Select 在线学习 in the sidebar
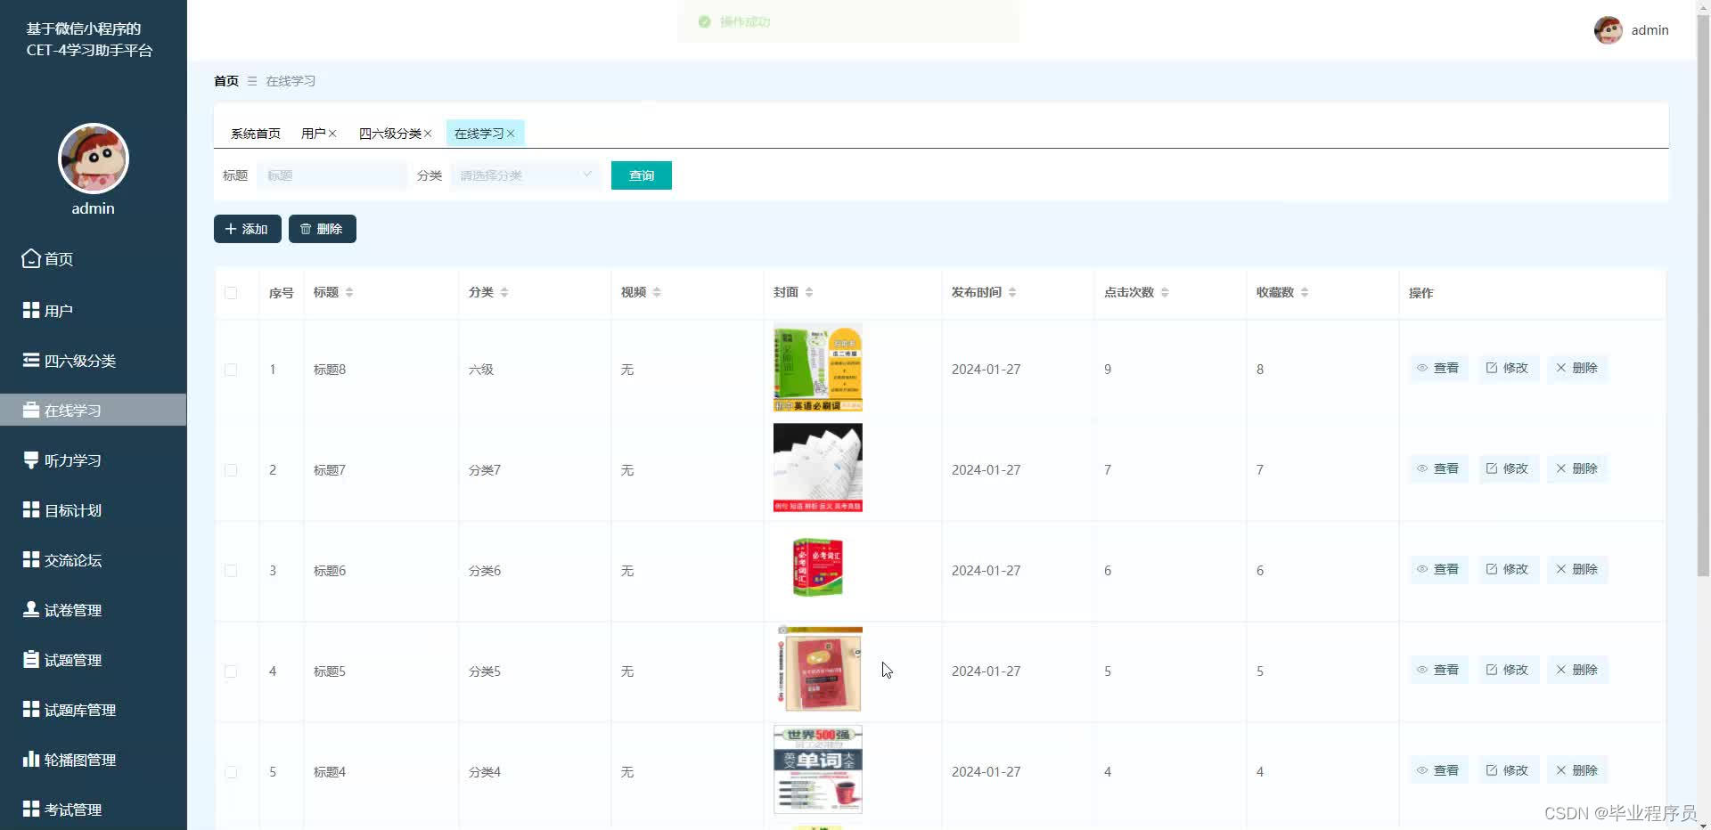Screen dimensions: 1711x830 [93, 411]
